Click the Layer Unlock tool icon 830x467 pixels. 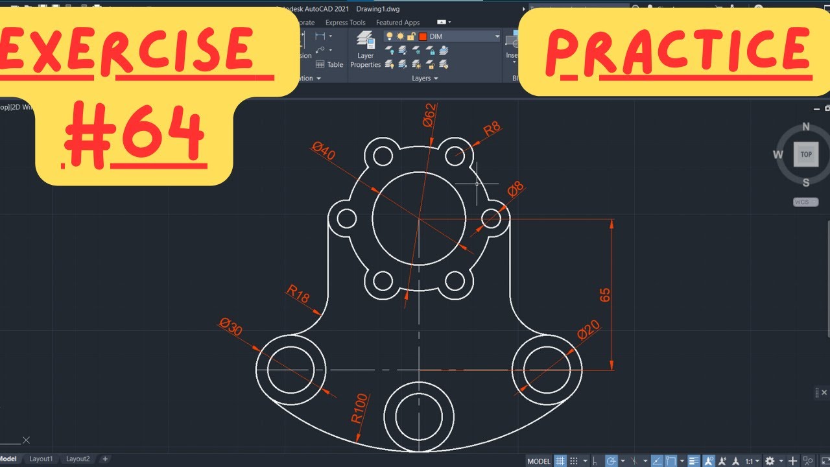(430, 64)
